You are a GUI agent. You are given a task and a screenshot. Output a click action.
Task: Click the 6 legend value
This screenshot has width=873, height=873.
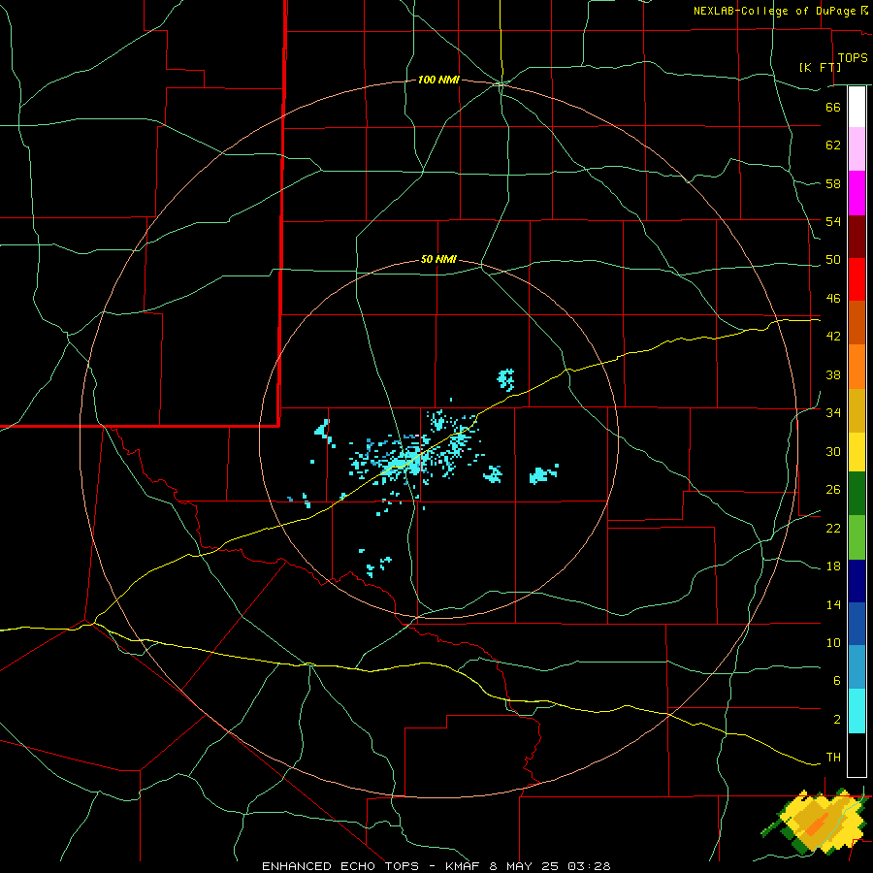[837, 680]
